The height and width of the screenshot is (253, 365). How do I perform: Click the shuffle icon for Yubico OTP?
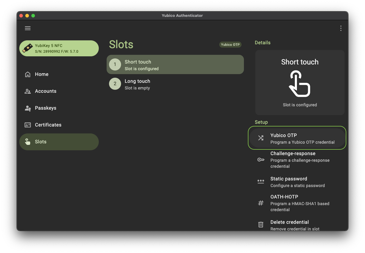[x=261, y=138]
